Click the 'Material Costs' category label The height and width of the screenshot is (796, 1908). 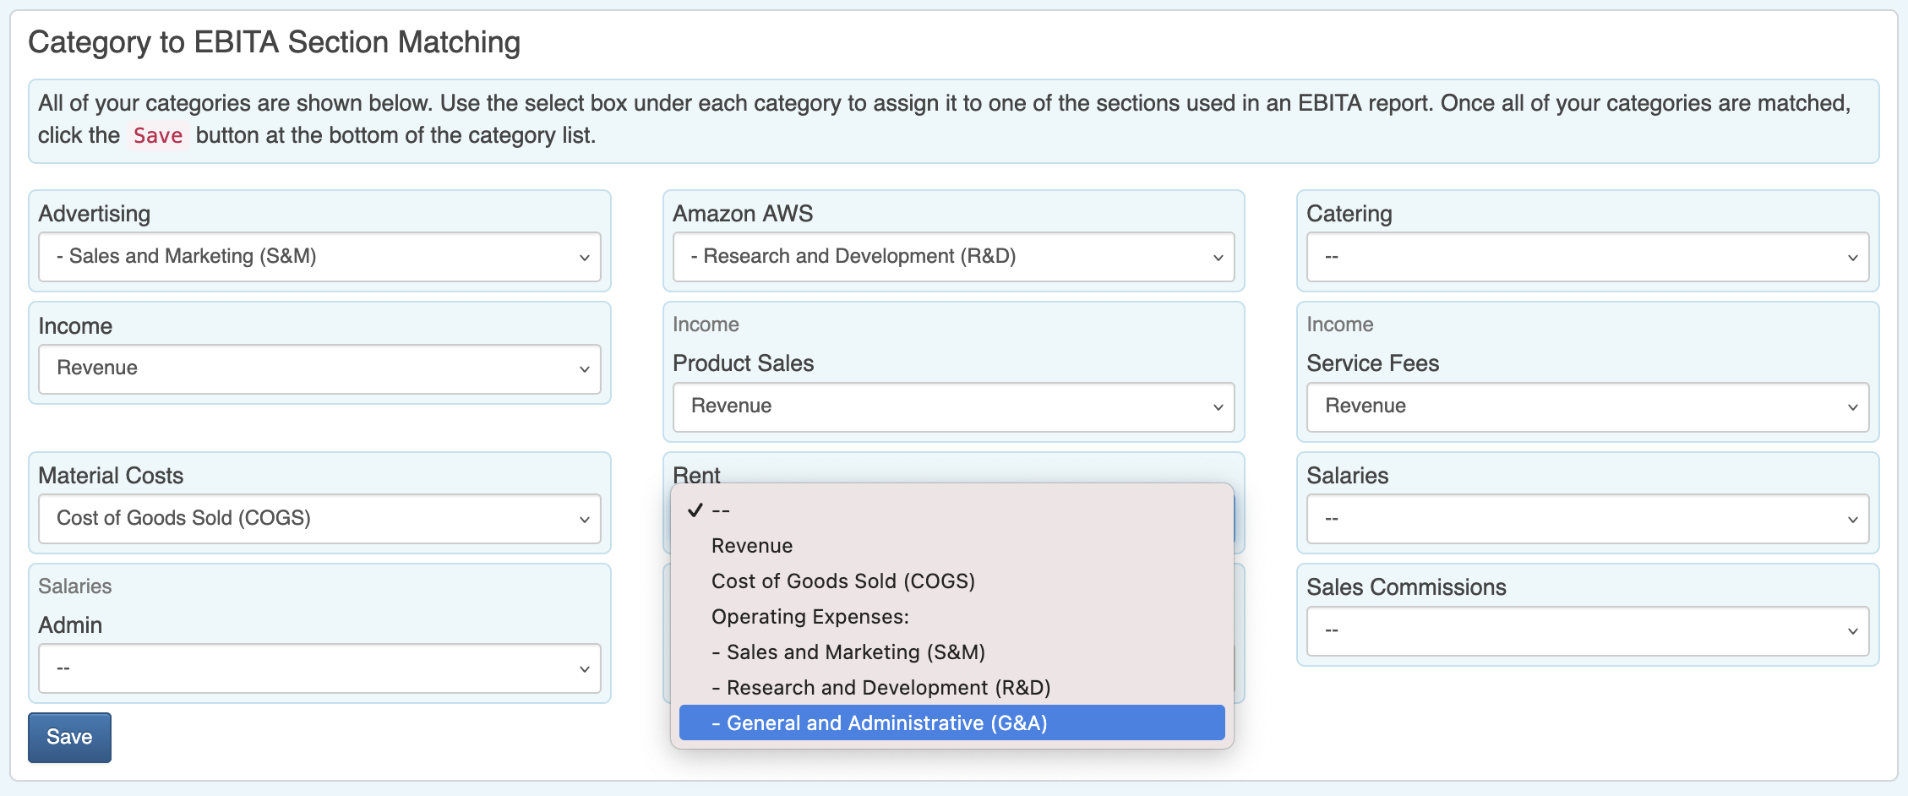pyautogui.click(x=111, y=476)
